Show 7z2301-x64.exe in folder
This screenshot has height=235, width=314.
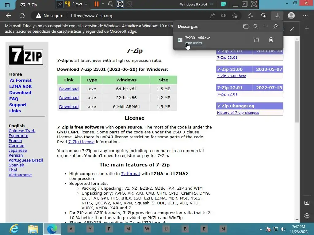256,40
